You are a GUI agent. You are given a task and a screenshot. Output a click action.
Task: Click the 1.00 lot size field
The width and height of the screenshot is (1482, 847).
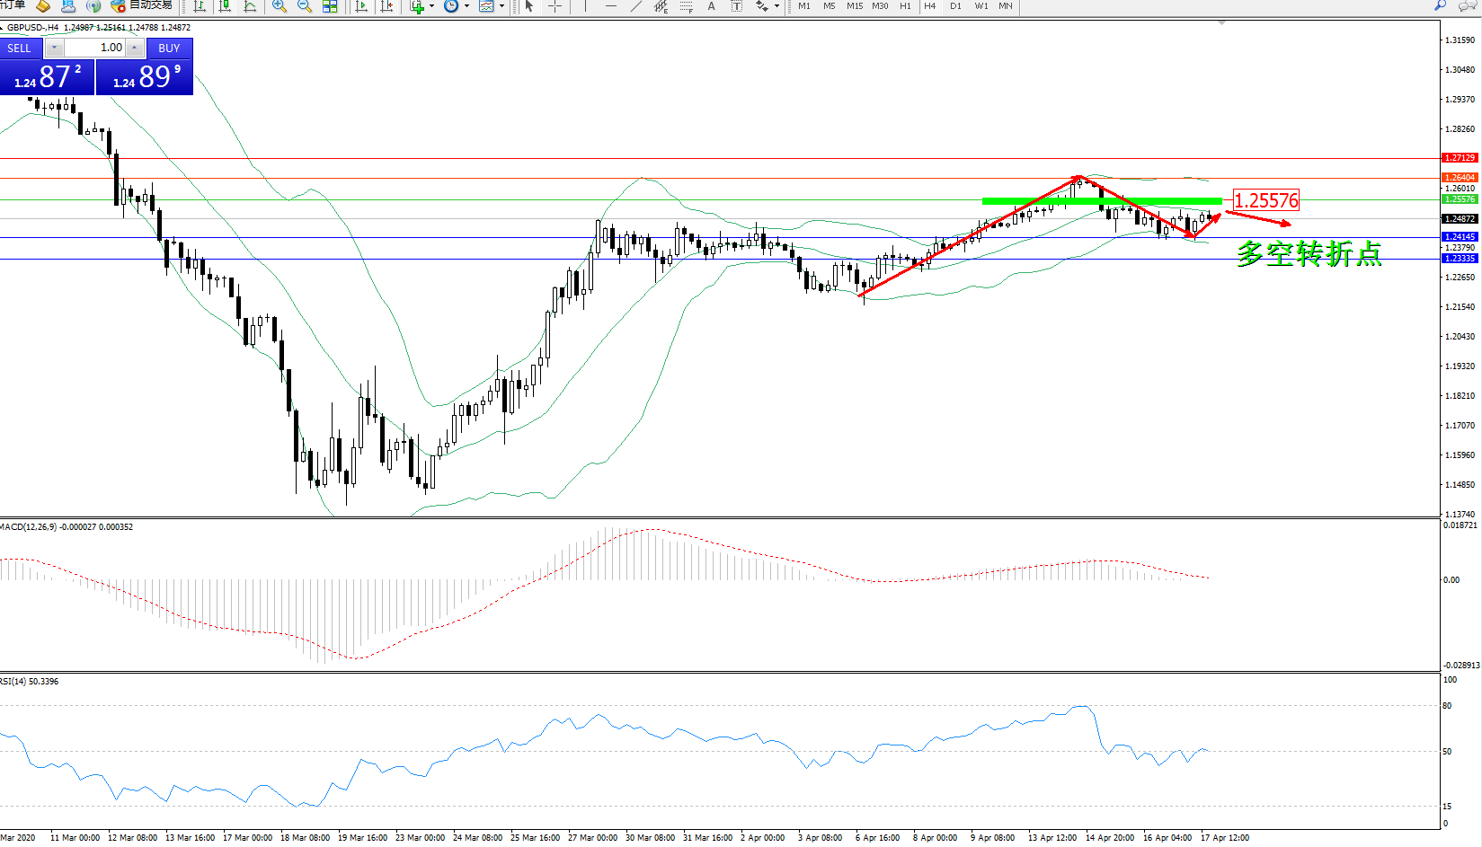(94, 48)
